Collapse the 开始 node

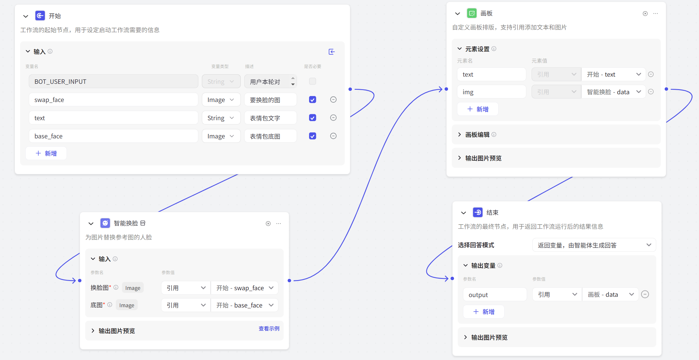coord(26,16)
